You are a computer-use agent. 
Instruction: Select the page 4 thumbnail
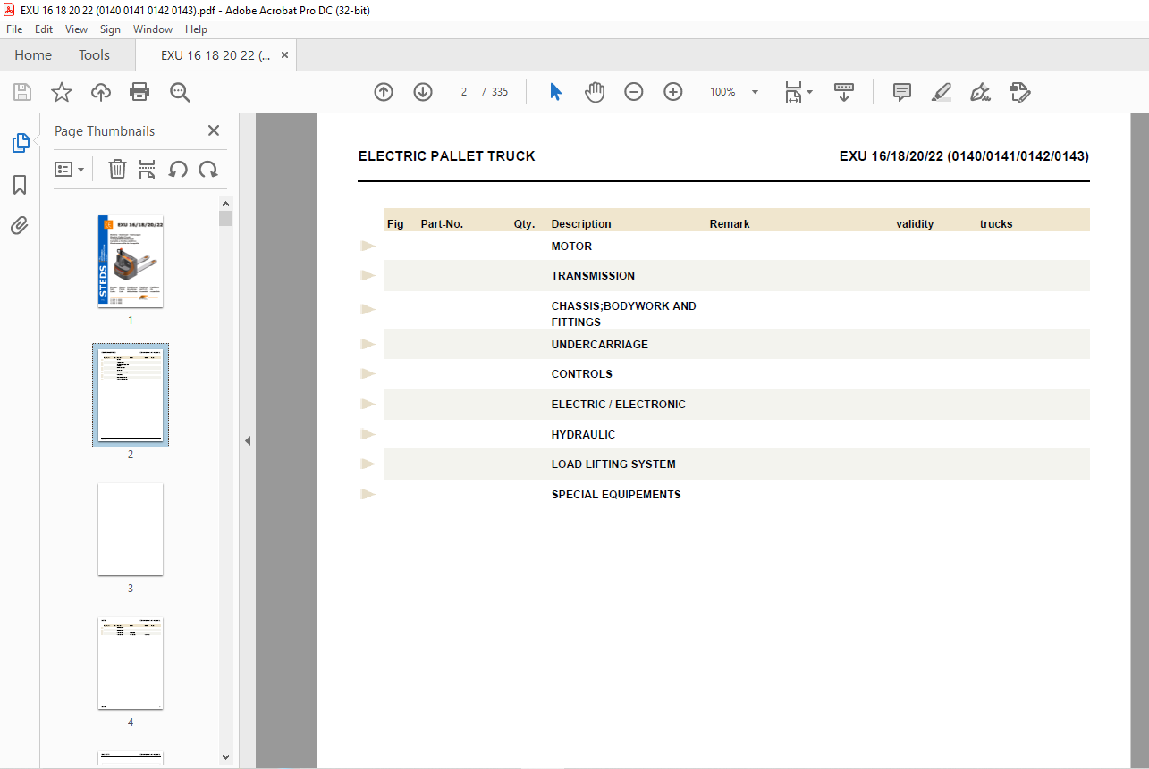tap(131, 664)
